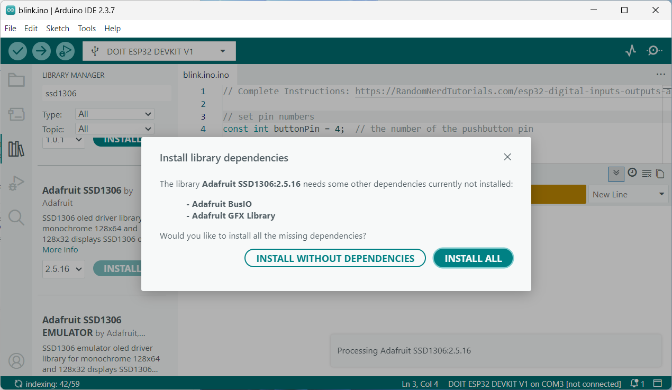The height and width of the screenshot is (390, 672).
Task: Open the Sketchbook folder icon in sidebar
Action: (16, 80)
